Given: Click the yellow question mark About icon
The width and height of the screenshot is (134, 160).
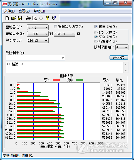Looking at the screenshot, I should (47, 18).
